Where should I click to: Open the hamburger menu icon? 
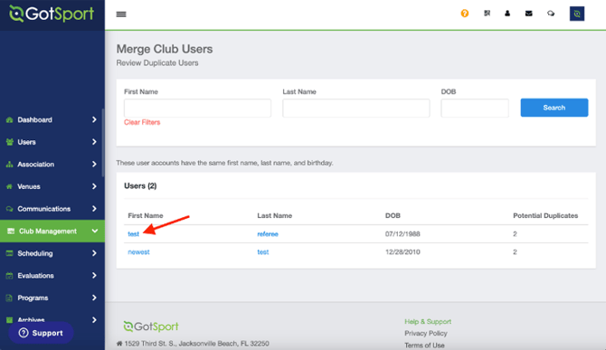(x=121, y=14)
